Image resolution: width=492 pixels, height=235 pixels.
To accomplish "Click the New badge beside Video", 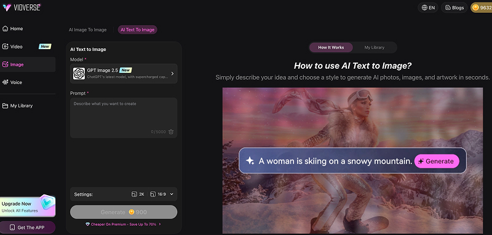I will click(45, 46).
